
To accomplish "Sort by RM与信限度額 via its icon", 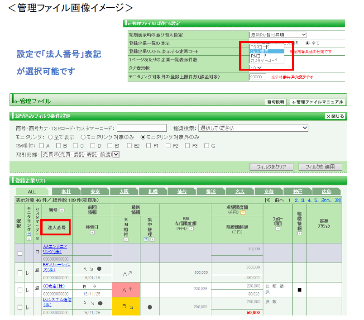I will 191,229.
